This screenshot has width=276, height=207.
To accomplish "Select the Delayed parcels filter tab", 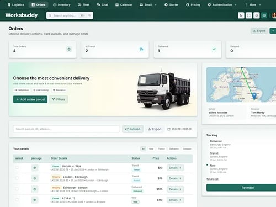I will tap(187, 149).
